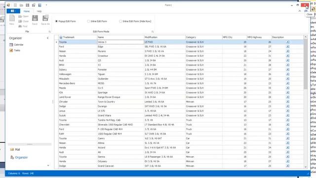Expand navigation pane options chevron at bottom
This screenshot has height=178, width=316.
(48, 166)
